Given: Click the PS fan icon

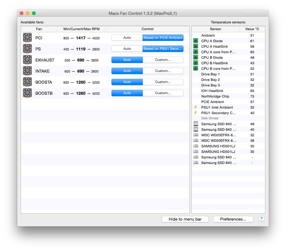Looking at the screenshot, I should 27,49.
